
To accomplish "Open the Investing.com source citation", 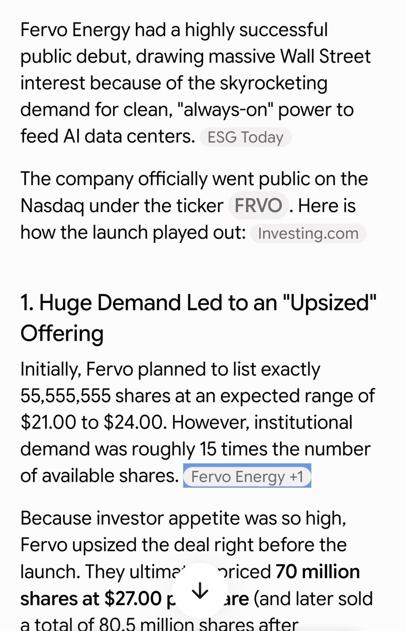I will coord(308,233).
